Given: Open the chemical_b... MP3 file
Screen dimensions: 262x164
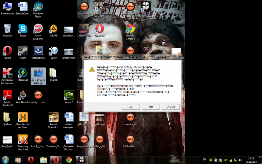Looking at the screenshot, I should 130,119.
